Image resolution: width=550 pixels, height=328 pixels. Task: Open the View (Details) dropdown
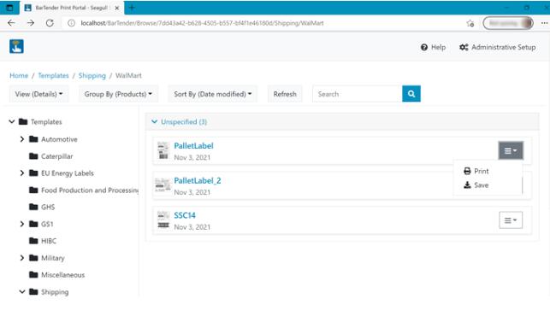click(x=38, y=94)
